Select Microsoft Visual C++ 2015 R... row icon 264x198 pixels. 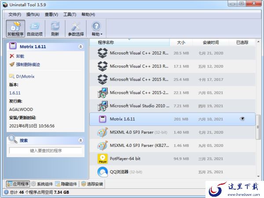103,79
